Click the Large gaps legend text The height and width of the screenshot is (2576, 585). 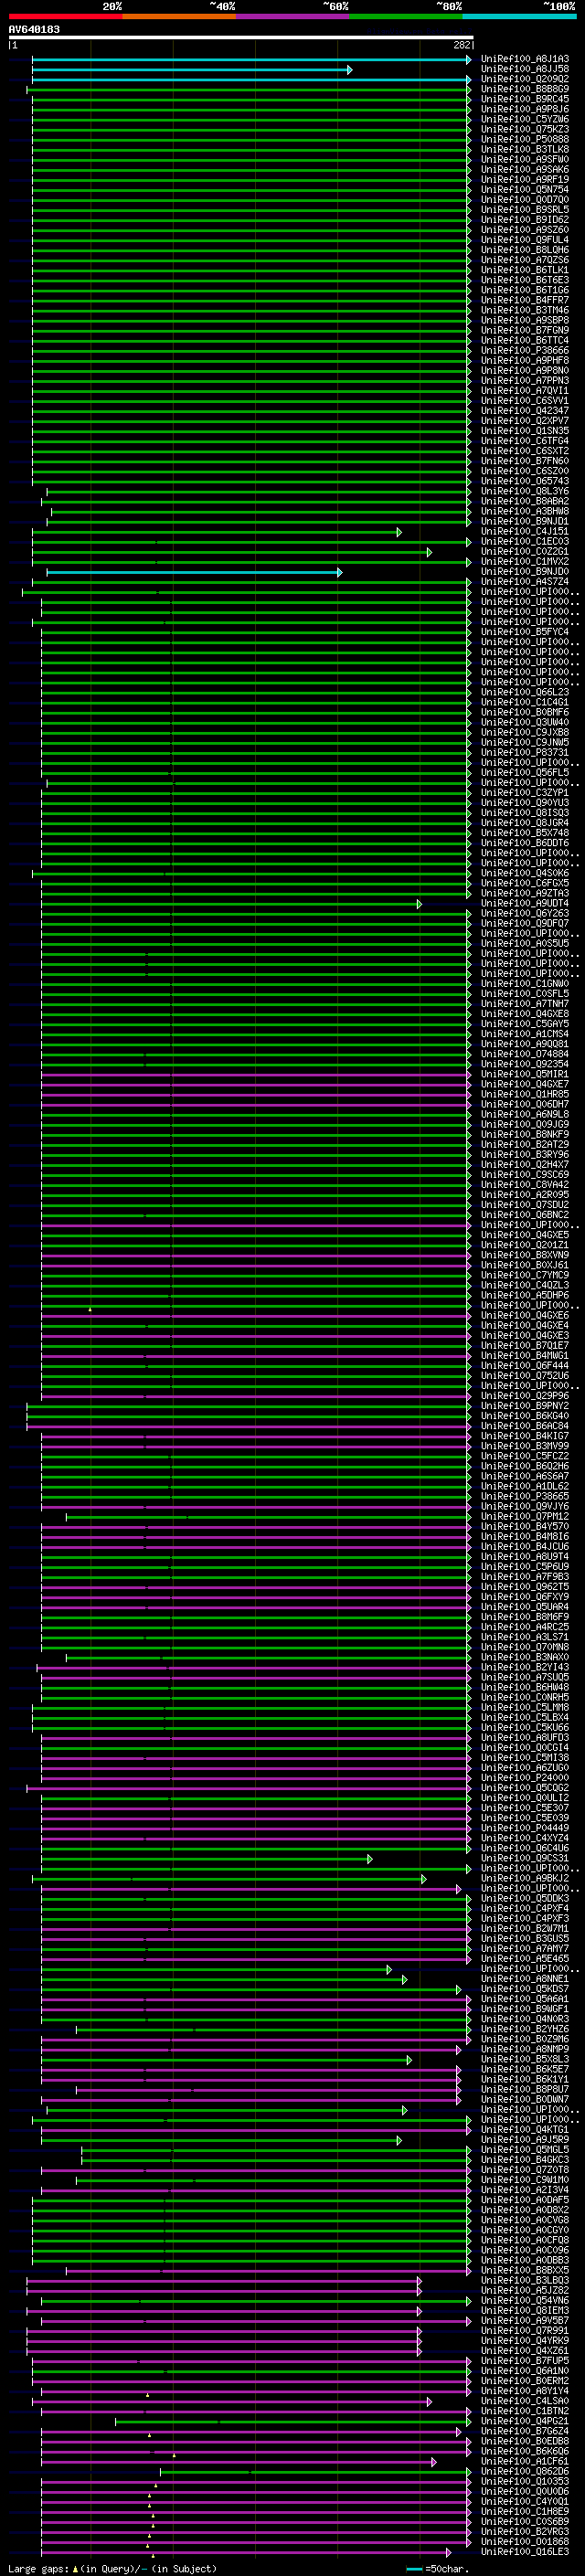coord(113,2568)
